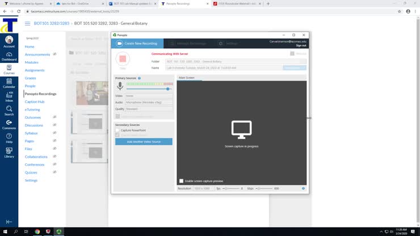The image size is (420, 236).
Task: Open Account in Canvas global navigation
Action: click(9, 41)
